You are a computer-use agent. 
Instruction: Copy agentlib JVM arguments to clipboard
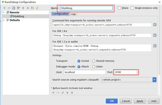click(x=155, y=25)
